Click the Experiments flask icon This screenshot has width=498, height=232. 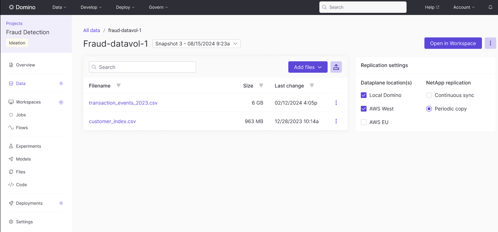point(11,146)
